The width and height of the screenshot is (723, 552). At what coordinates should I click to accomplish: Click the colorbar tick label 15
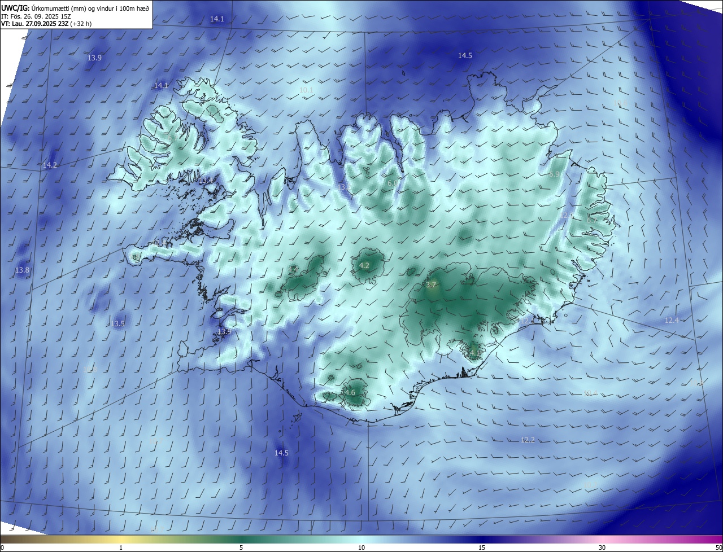[x=482, y=547]
